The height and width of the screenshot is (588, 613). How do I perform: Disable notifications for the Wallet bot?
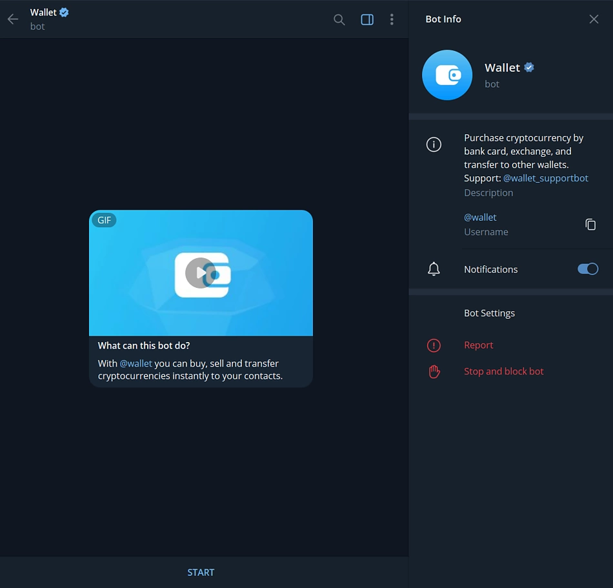pyautogui.click(x=587, y=269)
